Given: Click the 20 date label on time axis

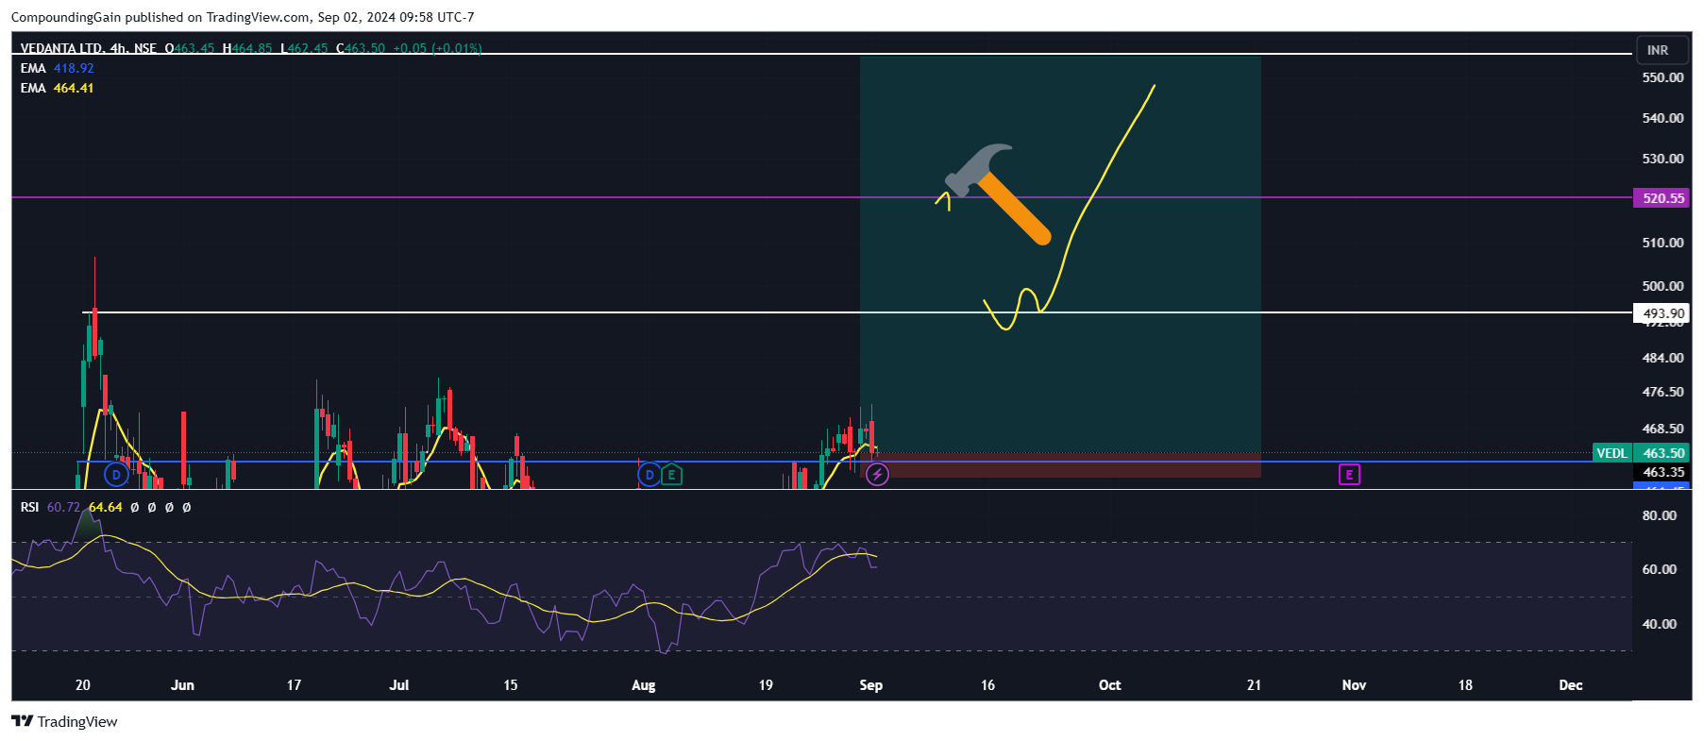Looking at the screenshot, I should (83, 685).
